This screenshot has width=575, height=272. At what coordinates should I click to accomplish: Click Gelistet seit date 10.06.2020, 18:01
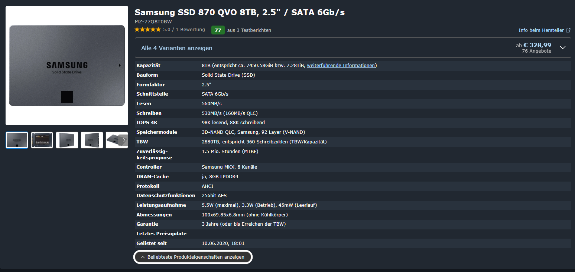[223, 243]
